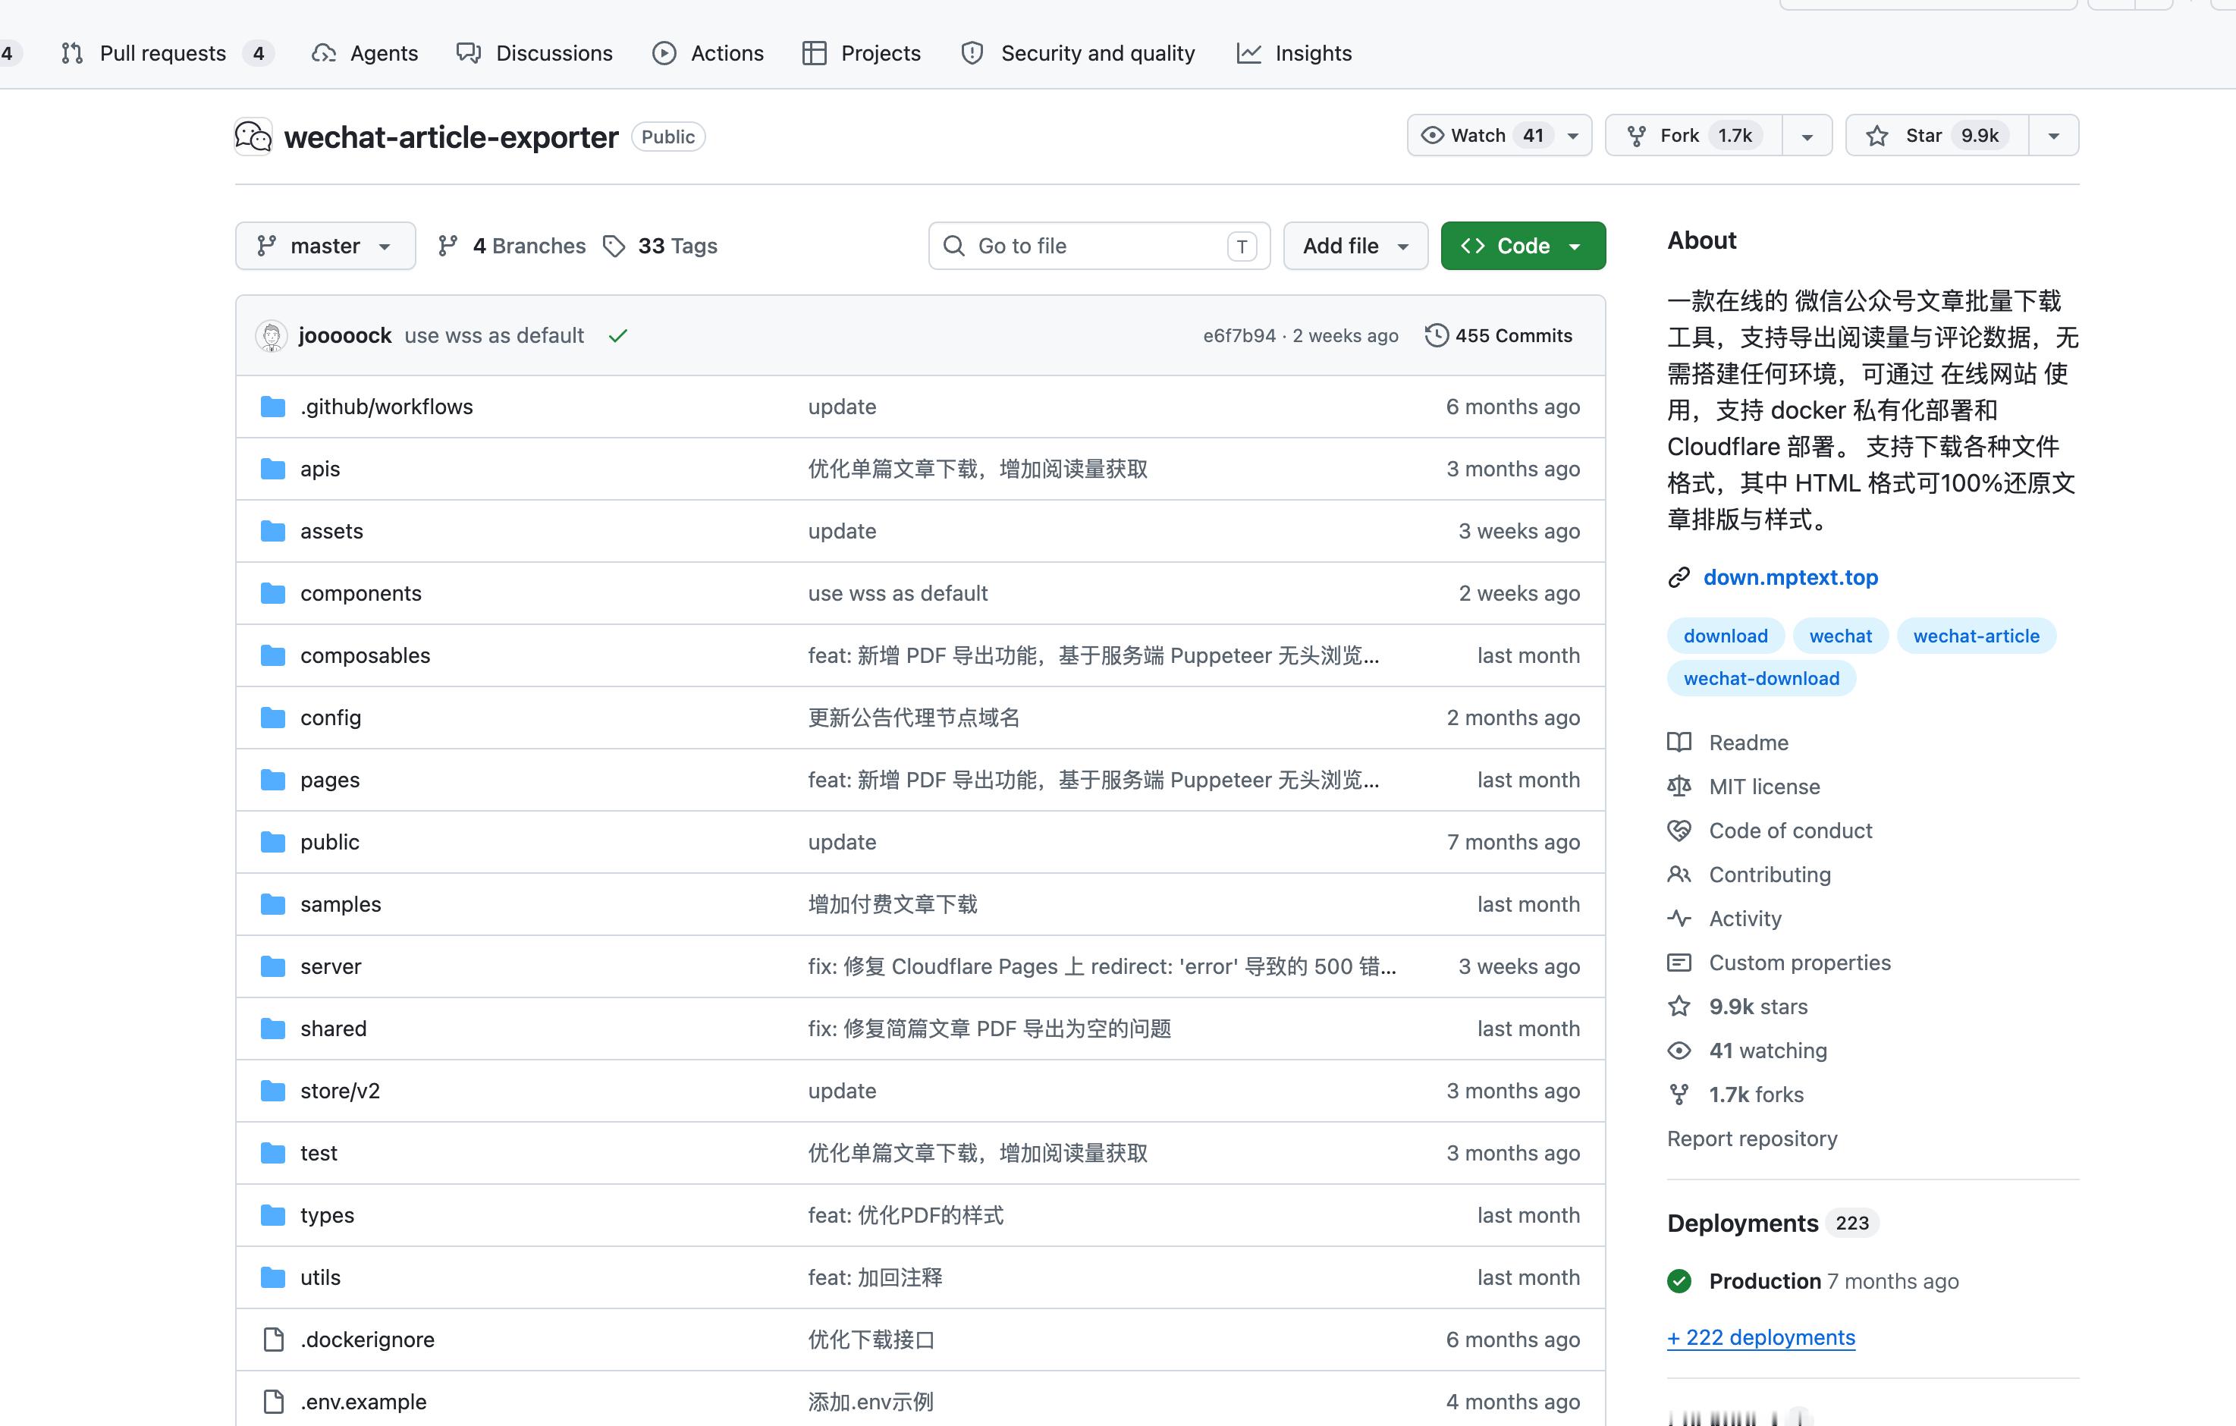Click the pages folder icon
This screenshot has height=1426, width=2236.
pos(273,780)
